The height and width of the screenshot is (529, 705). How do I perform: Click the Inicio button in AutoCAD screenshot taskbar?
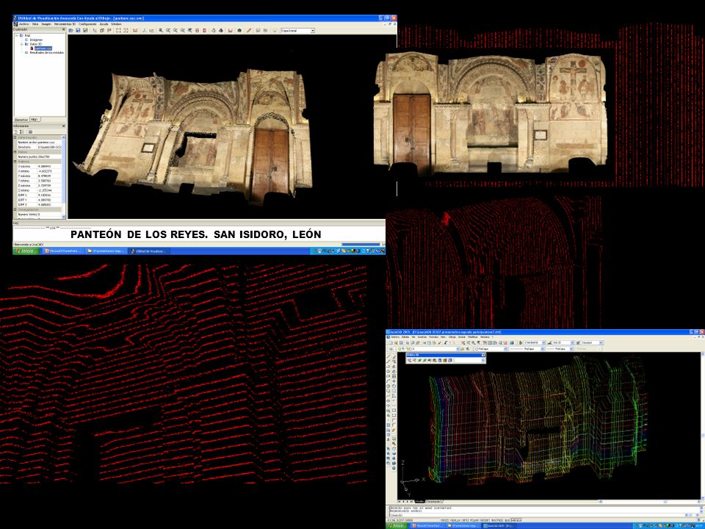tap(397, 526)
